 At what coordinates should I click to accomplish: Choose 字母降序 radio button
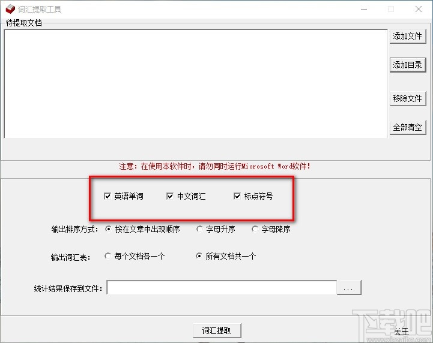(255, 229)
